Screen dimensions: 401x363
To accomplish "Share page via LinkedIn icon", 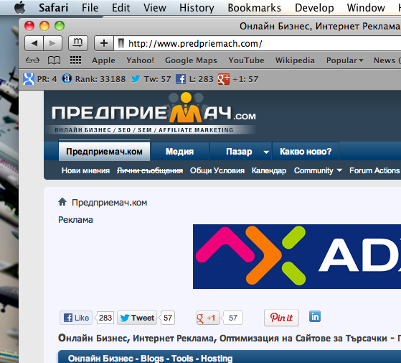I will (315, 316).
